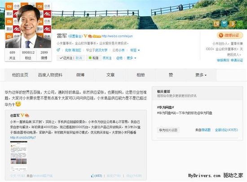The width and height of the screenshot is (247, 182).
Task: Click the comment count link on quoted post
Action: (134, 176)
